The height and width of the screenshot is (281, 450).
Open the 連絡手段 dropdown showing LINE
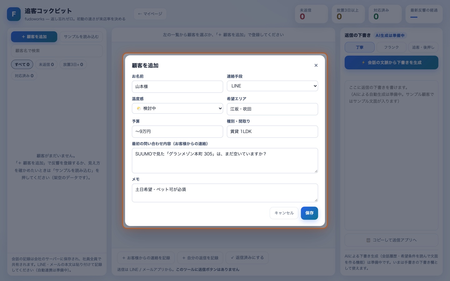(x=272, y=86)
